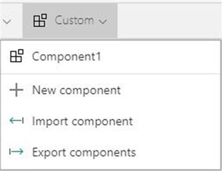Click the Component1 grid icon

tap(17, 56)
